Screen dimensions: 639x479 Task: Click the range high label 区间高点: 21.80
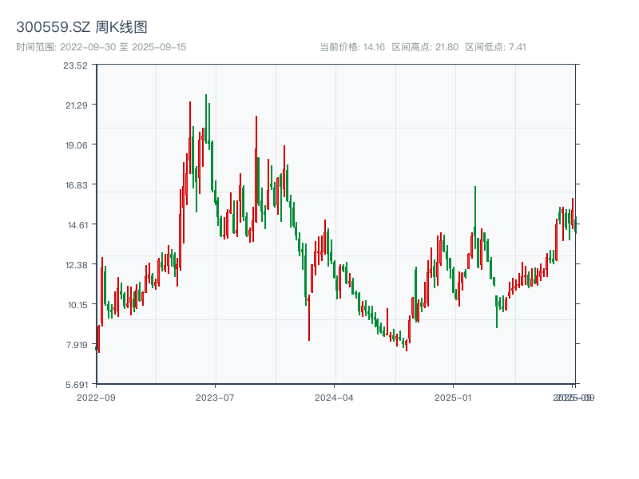tap(425, 47)
